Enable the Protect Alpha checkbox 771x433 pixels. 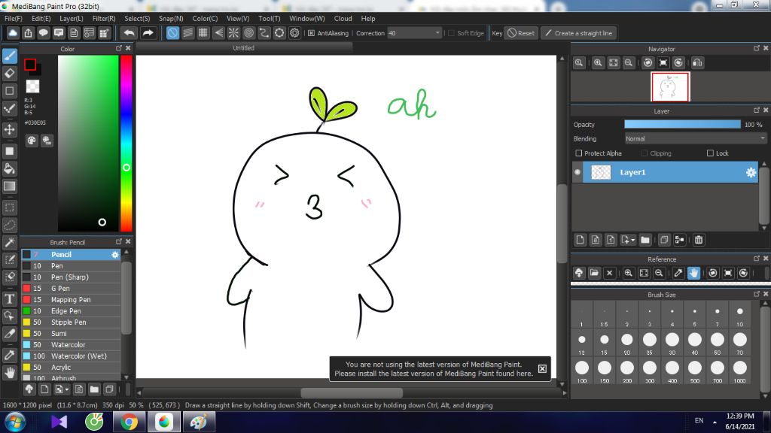579,153
